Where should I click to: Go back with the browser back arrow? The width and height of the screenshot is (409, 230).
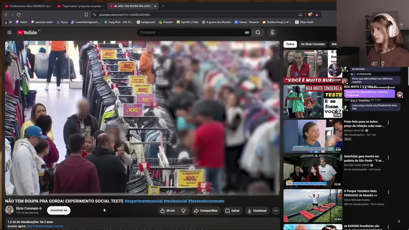6,15
